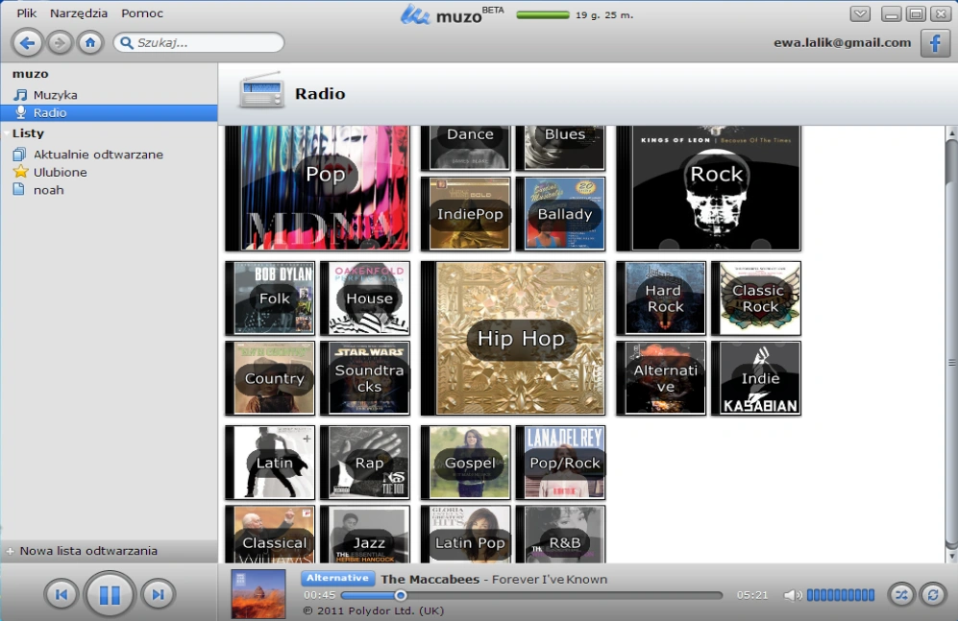Play the Dance radio station
Image resolution: width=958 pixels, height=621 pixels.
(x=465, y=148)
